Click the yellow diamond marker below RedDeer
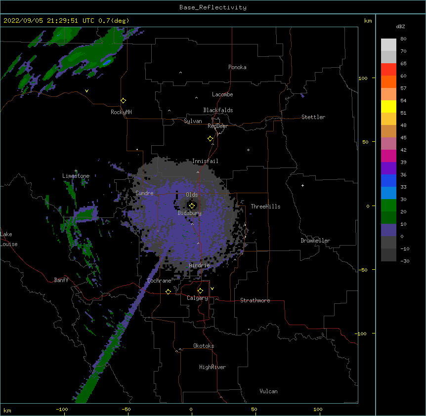Screen dimensions: 426x416 coord(211,139)
